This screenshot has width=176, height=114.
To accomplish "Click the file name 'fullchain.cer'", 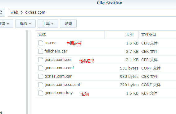I will pyautogui.click(x=56, y=51).
